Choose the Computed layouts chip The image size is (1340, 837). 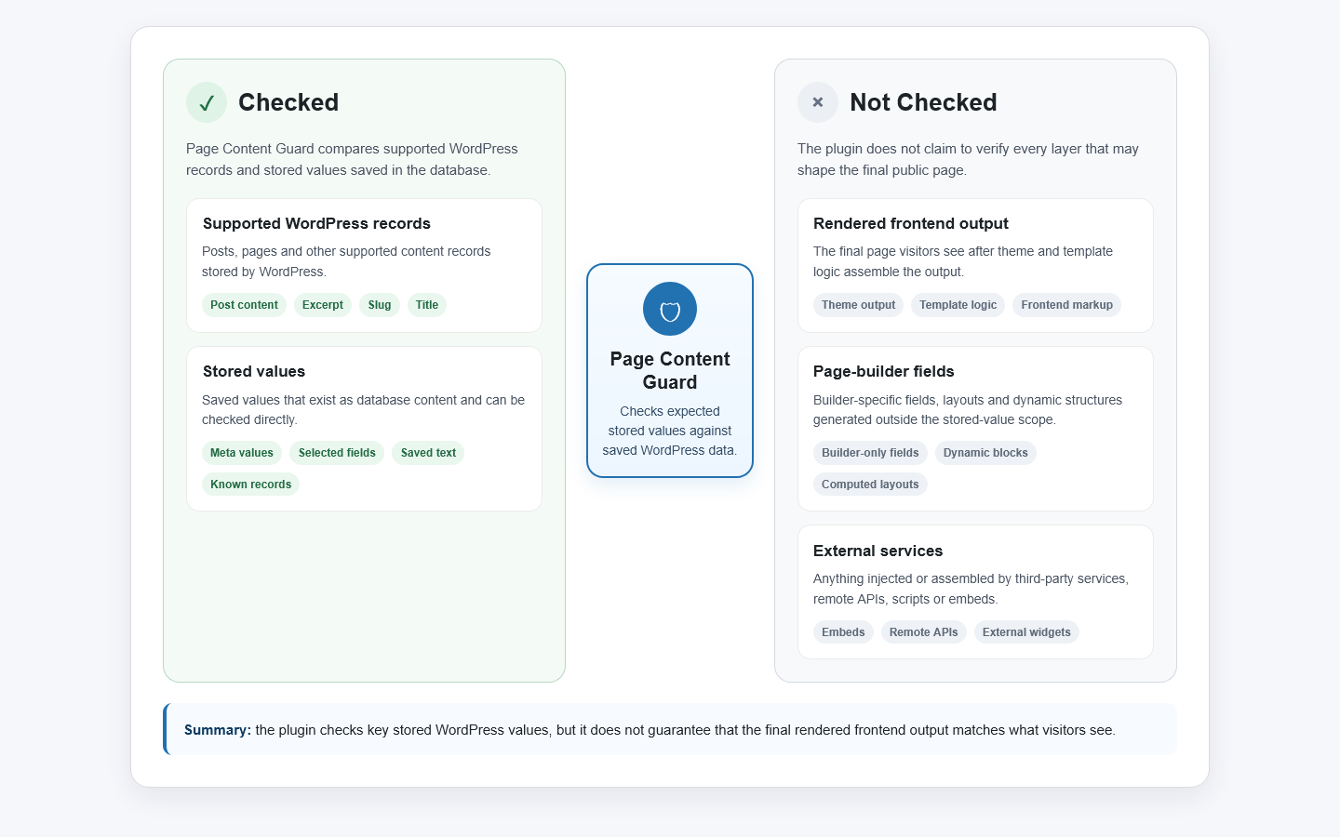[870, 485]
